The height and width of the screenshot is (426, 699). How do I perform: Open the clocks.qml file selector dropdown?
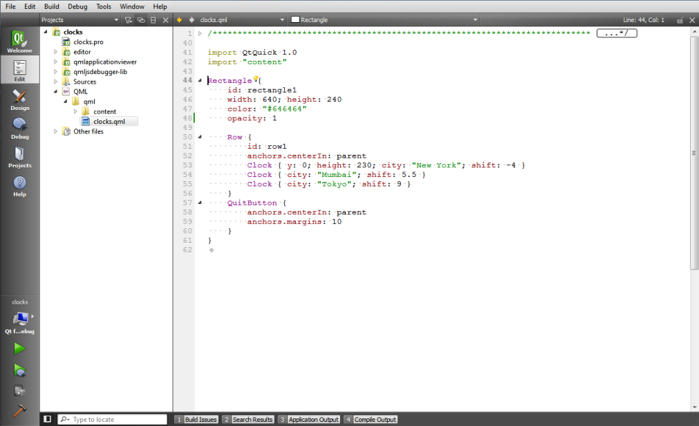pyautogui.click(x=242, y=19)
